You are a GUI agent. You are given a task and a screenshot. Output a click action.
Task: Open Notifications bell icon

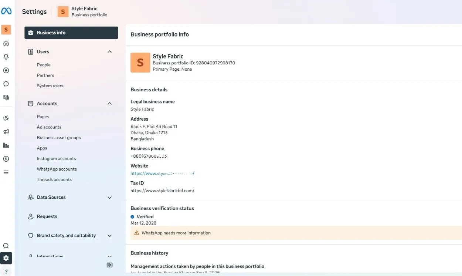pyautogui.click(x=6, y=57)
